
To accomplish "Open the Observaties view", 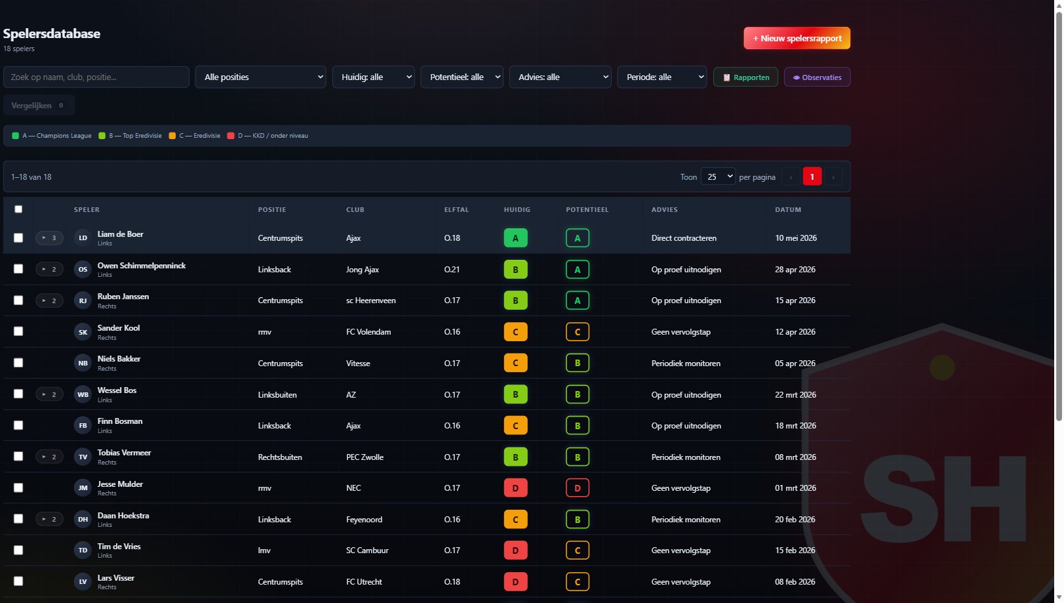I will click(x=818, y=77).
